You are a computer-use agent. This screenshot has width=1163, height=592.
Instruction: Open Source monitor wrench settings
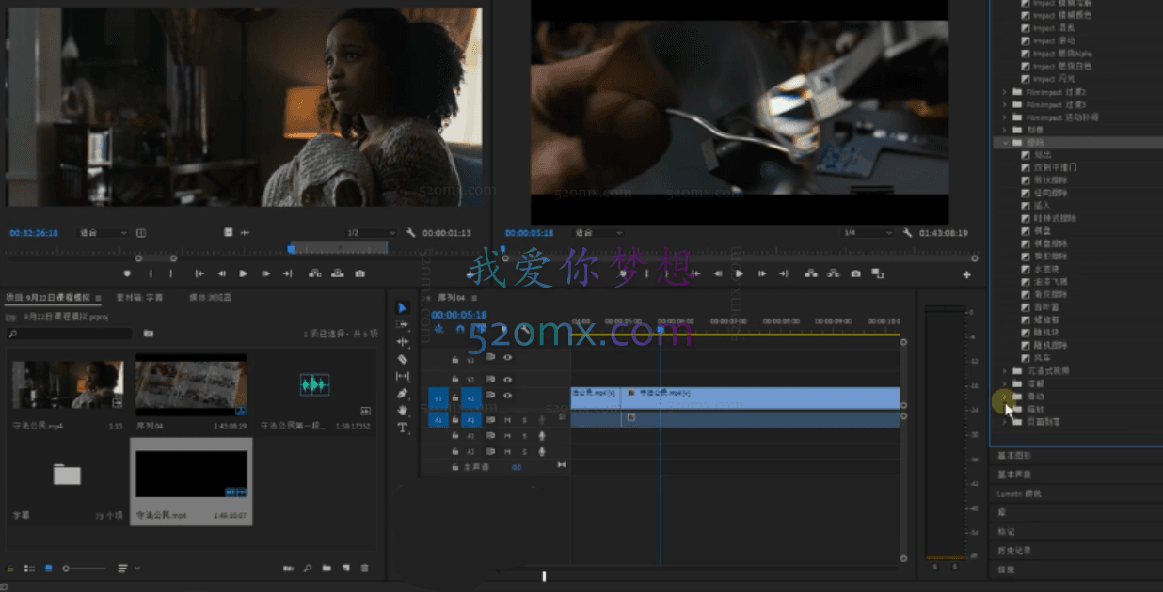coord(410,232)
